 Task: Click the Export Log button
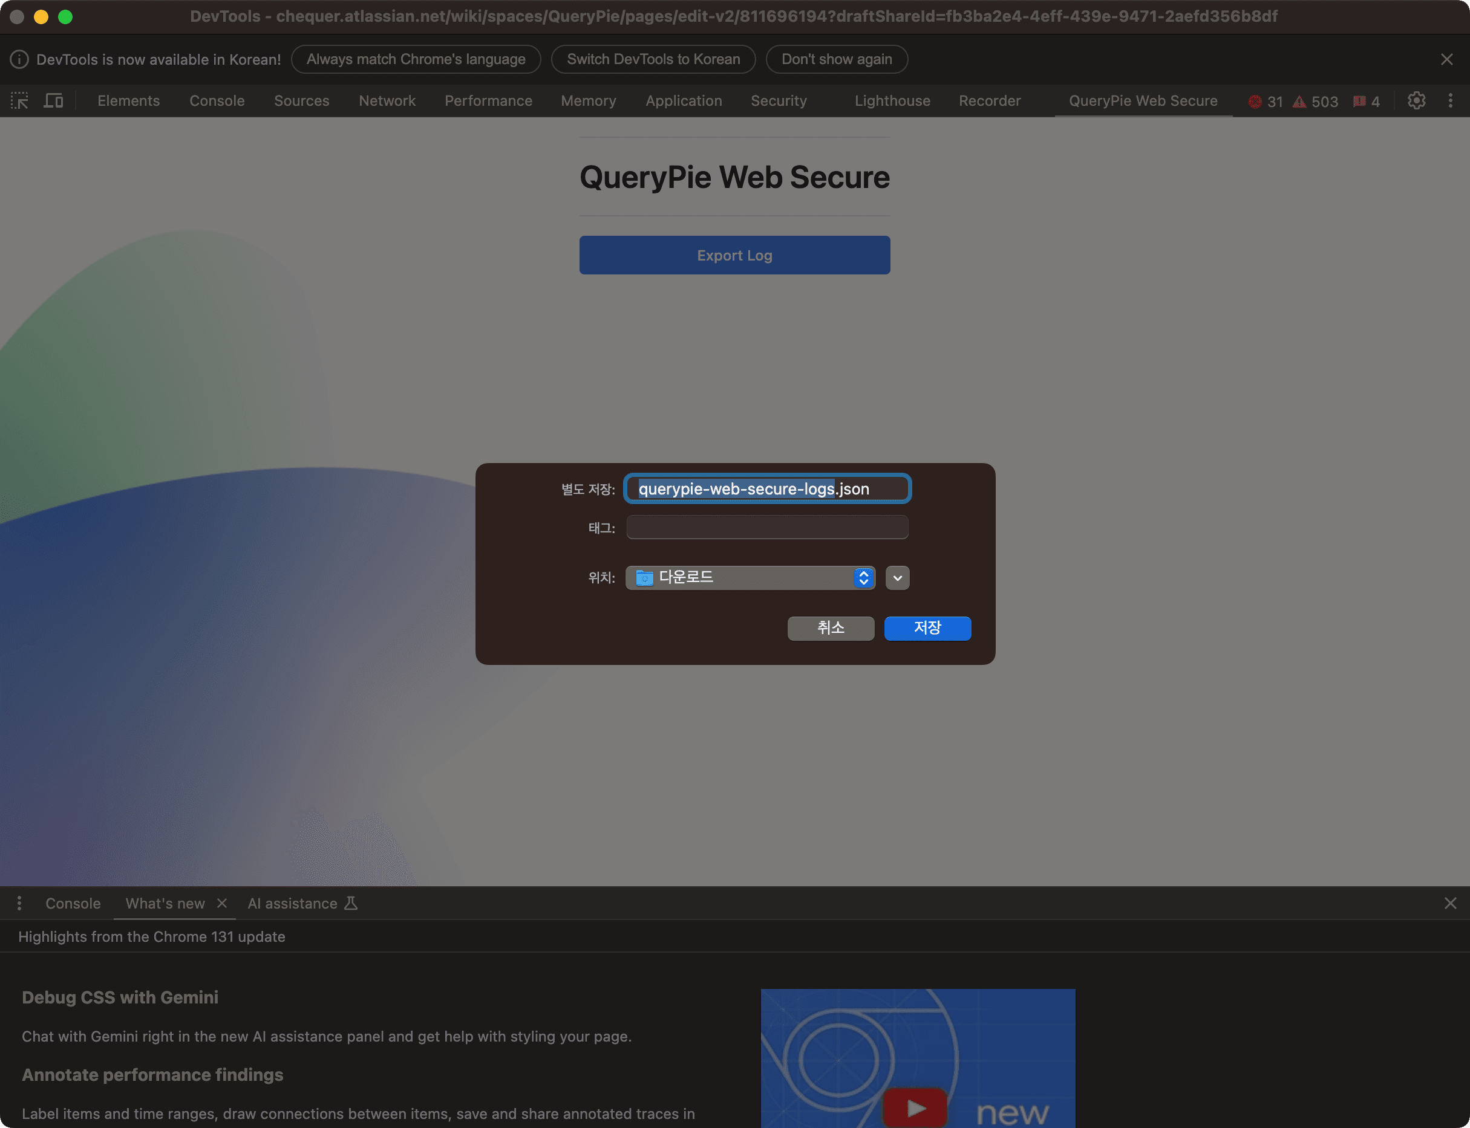[734, 255]
